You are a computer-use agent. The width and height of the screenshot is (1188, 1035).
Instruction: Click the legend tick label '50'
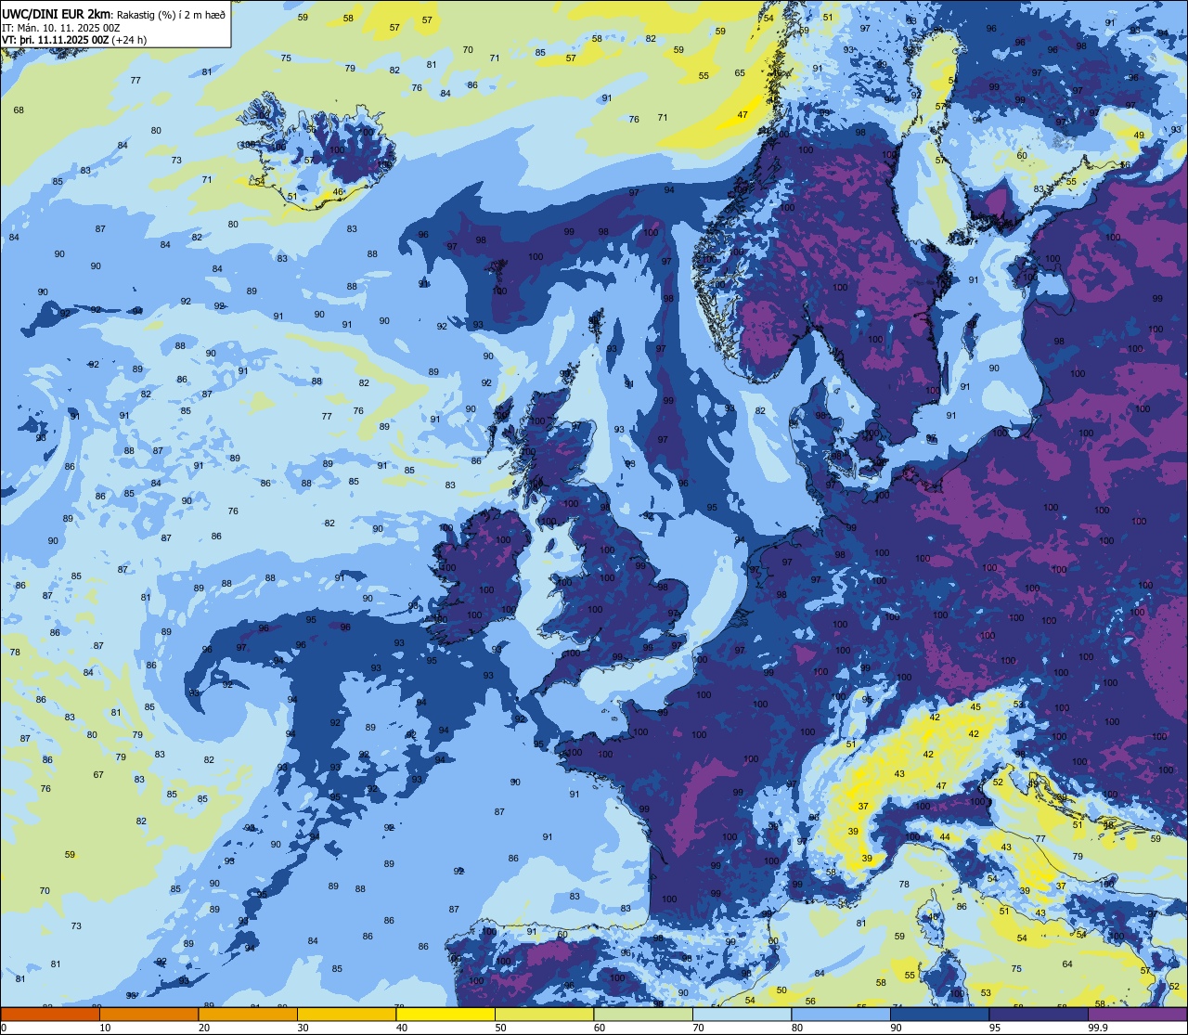(500, 1027)
